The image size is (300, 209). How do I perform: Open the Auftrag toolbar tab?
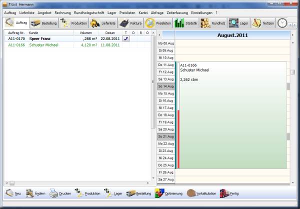coord(16,23)
